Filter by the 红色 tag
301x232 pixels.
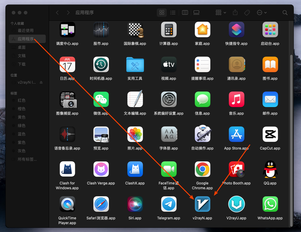click(27, 101)
